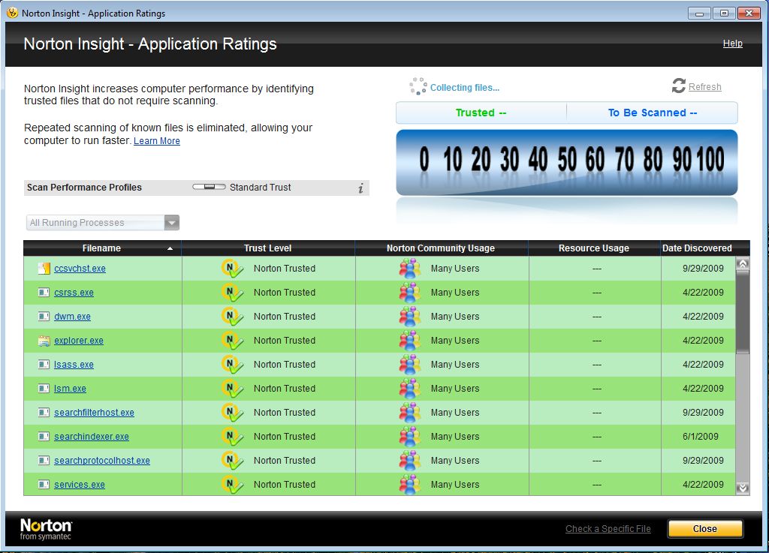Sort by Resource Usage column header
The width and height of the screenshot is (769, 553).
pyautogui.click(x=594, y=248)
